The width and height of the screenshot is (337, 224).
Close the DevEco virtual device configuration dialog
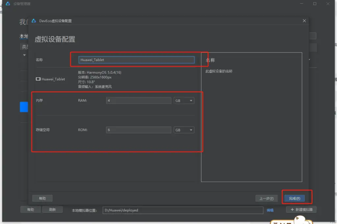(x=304, y=21)
